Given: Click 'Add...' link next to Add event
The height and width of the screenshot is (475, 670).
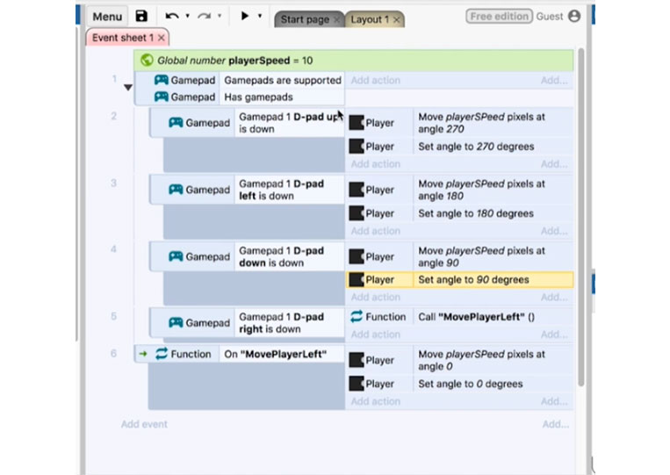Looking at the screenshot, I should (x=556, y=424).
